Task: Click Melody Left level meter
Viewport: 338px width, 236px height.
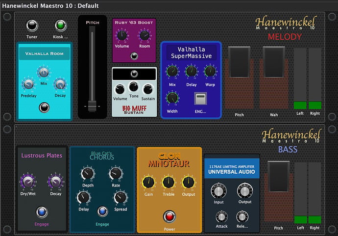Action: click(x=300, y=79)
